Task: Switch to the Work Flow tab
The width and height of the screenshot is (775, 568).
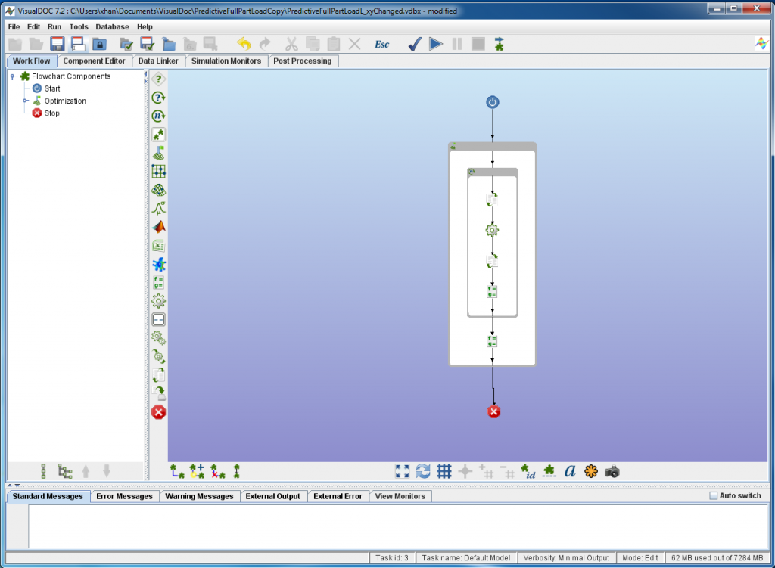Action: pyautogui.click(x=32, y=61)
